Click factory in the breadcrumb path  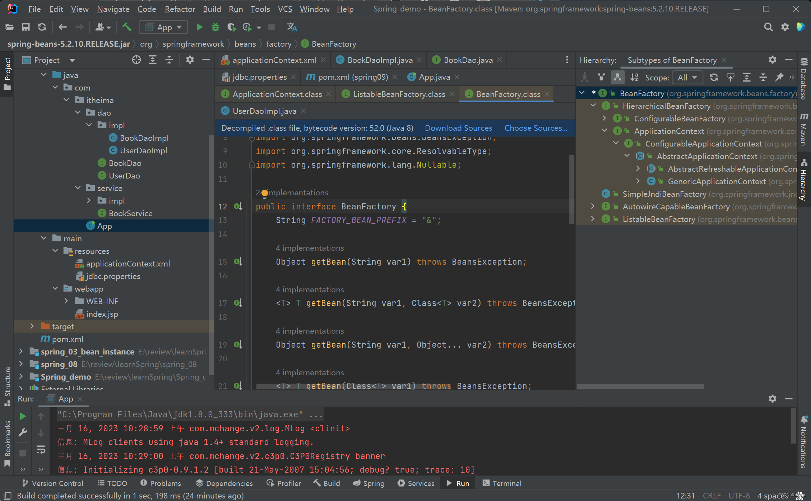[279, 44]
